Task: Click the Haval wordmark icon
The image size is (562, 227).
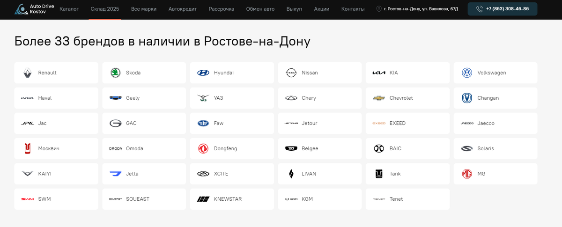Action: [27, 98]
